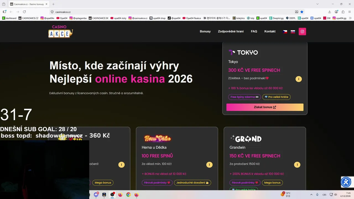Screen dimensions: 354x199
Task: Open the Instagram icon in site header
Action: point(302,32)
